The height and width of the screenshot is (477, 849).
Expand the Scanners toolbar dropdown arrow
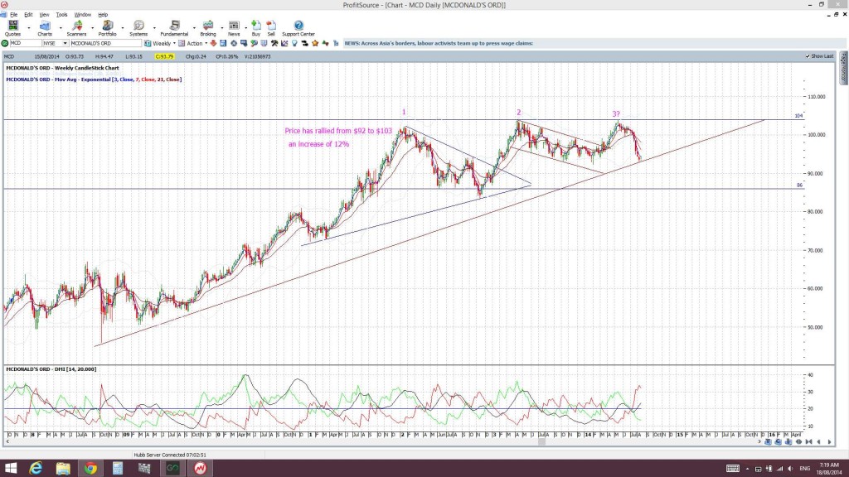click(93, 27)
